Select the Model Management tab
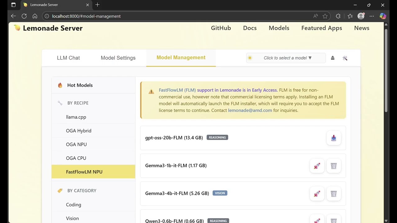The height and width of the screenshot is (223, 397). [x=181, y=58]
